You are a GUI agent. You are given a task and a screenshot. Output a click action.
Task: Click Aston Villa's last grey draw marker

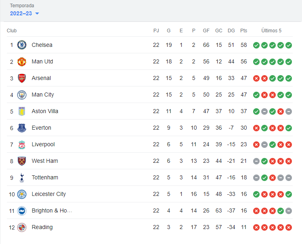289,111
